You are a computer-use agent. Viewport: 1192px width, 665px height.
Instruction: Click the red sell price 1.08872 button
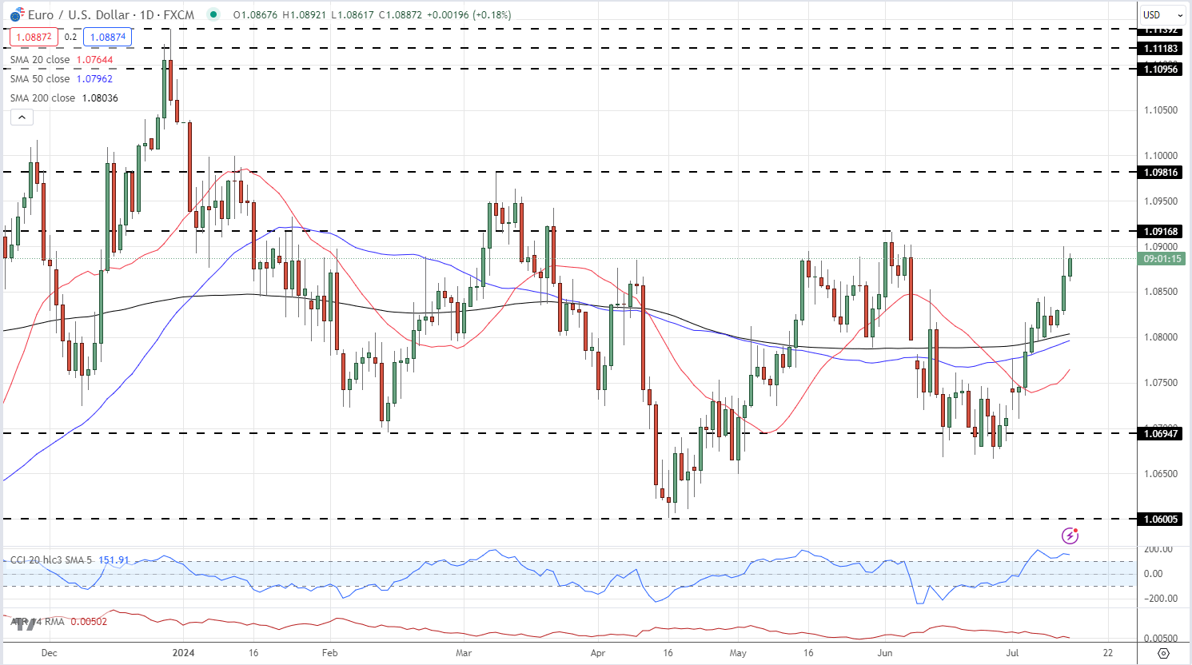point(34,37)
